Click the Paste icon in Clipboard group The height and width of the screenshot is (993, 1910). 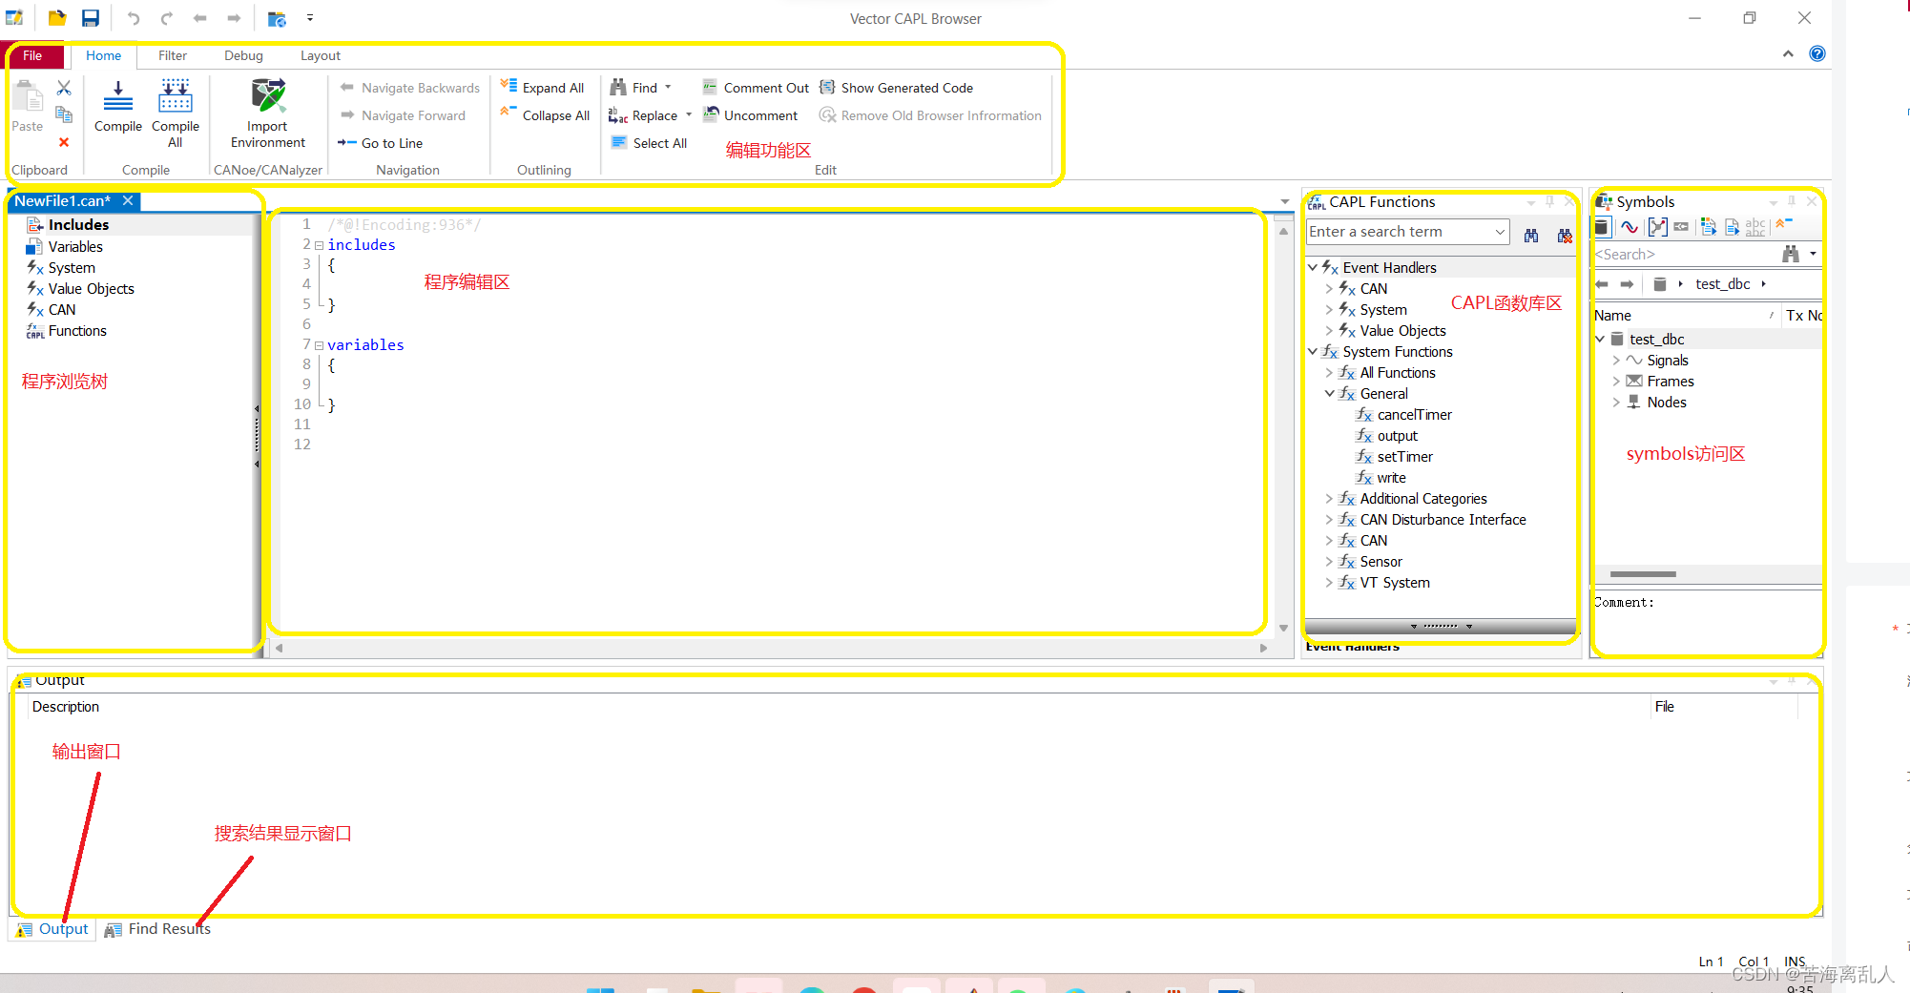(28, 96)
